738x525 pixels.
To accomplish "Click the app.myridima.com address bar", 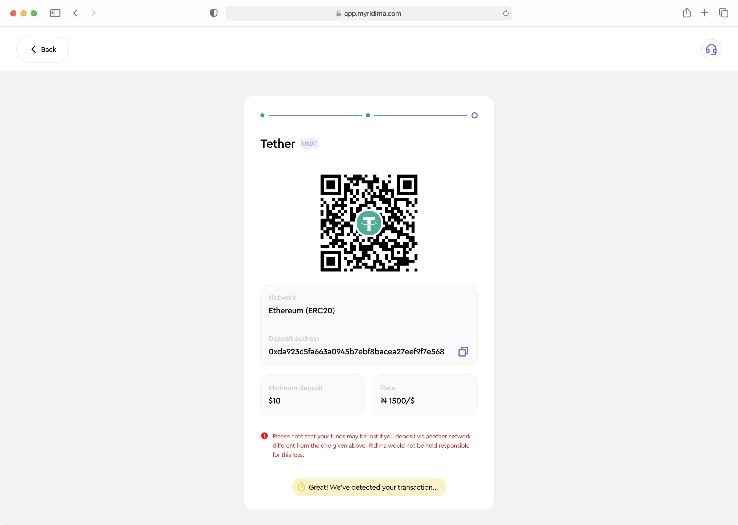I will [x=369, y=13].
